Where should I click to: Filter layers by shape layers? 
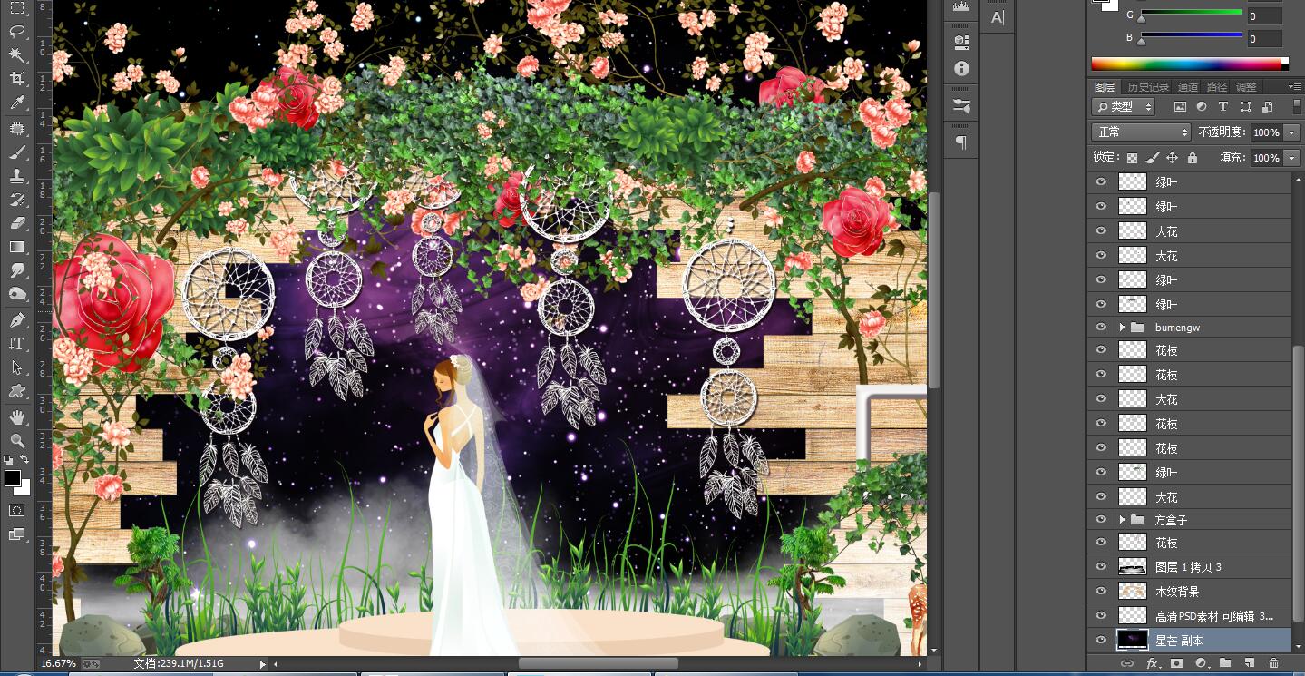tap(1244, 107)
